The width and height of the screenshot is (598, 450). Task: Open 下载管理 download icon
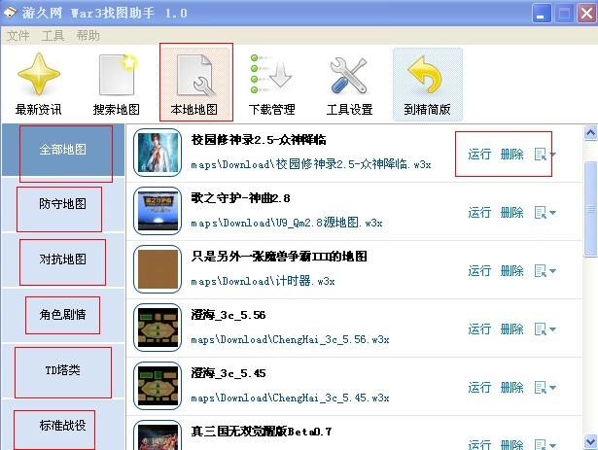[x=271, y=74]
